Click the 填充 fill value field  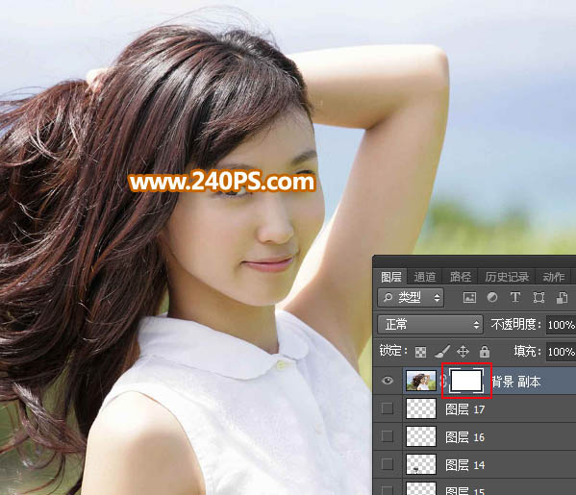tap(561, 352)
